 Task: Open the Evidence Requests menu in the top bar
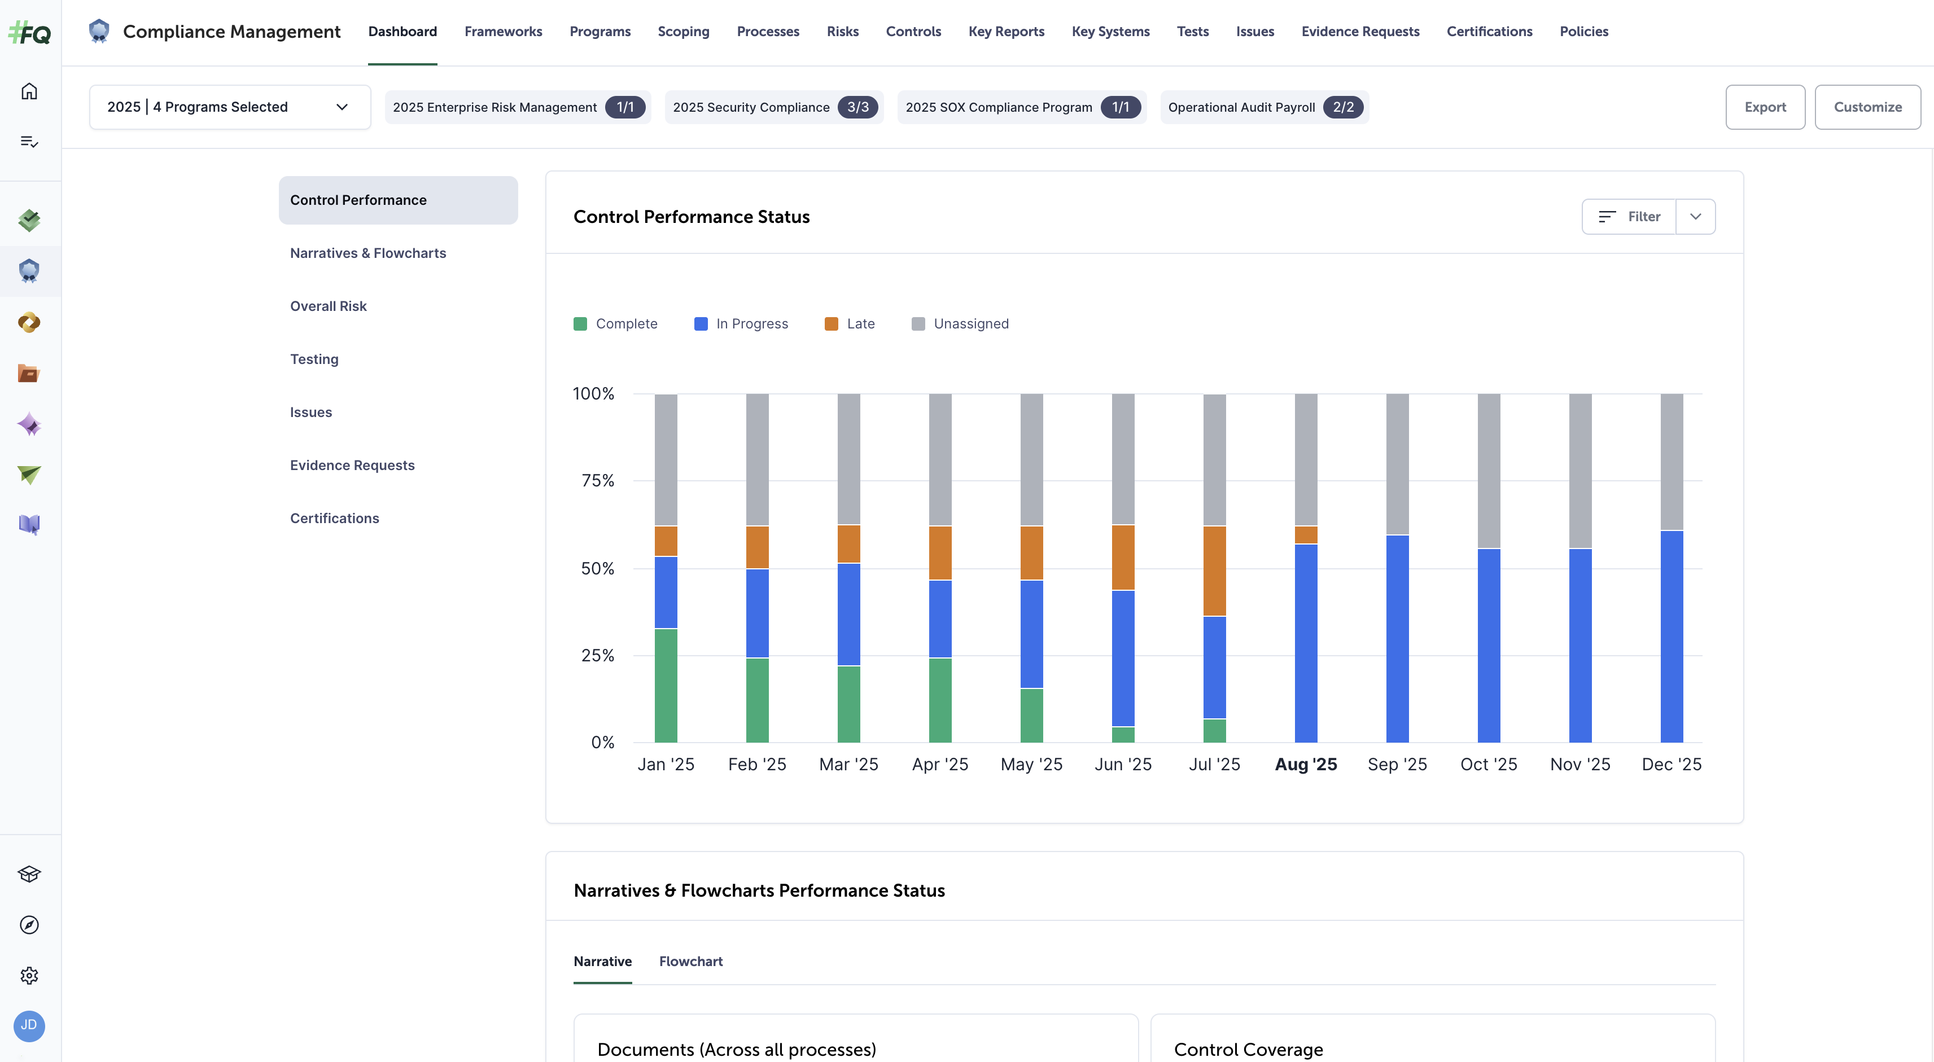pos(1360,32)
